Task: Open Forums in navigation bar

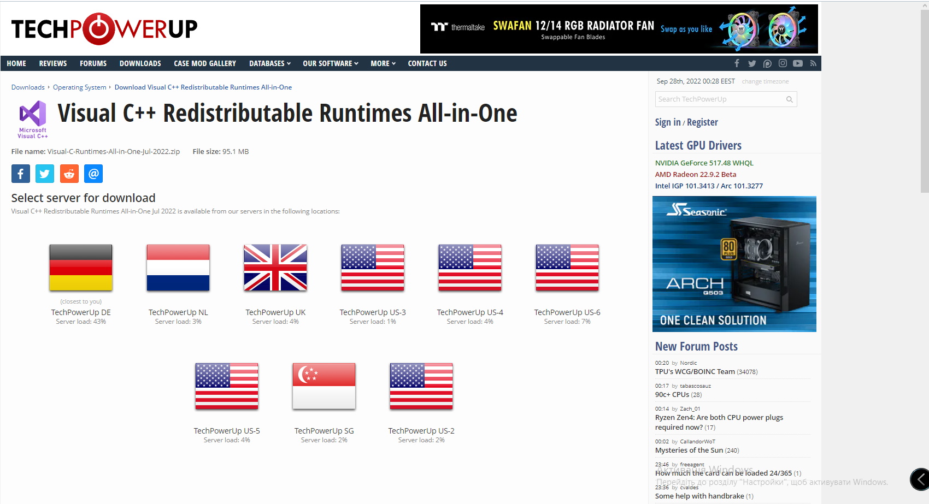Action: (93, 63)
